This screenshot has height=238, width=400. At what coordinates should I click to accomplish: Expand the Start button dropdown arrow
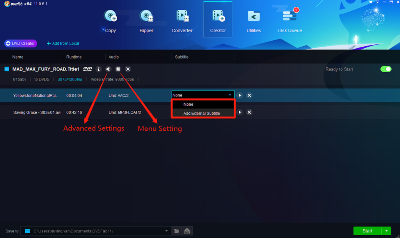386,231
